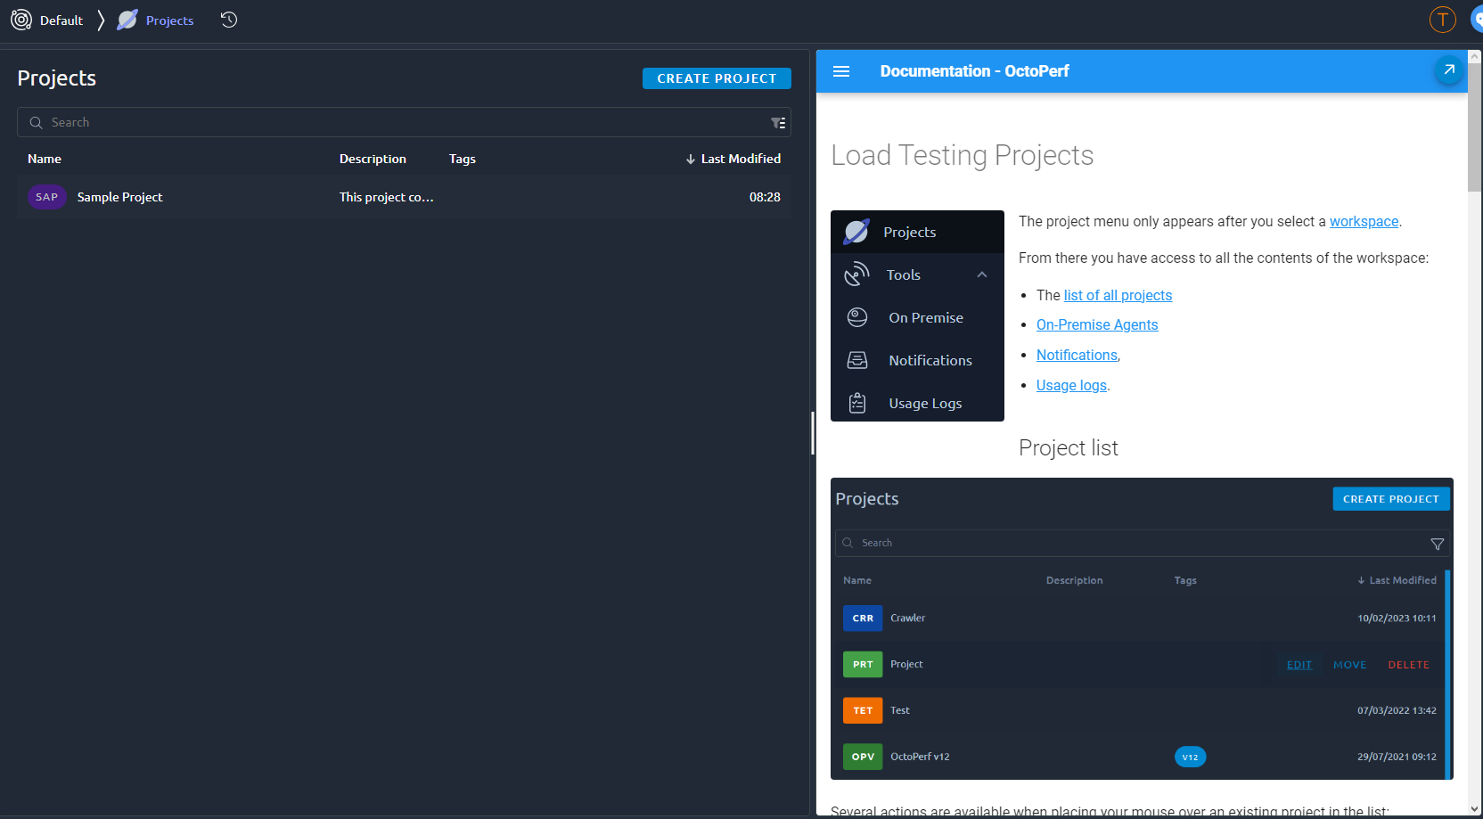The height and width of the screenshot is (819, 1483).
Task: Click the Tools satellite dish icon
Action: [857, 274]
